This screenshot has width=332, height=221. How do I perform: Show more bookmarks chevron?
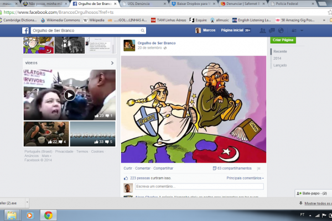[x=324, y=20]
